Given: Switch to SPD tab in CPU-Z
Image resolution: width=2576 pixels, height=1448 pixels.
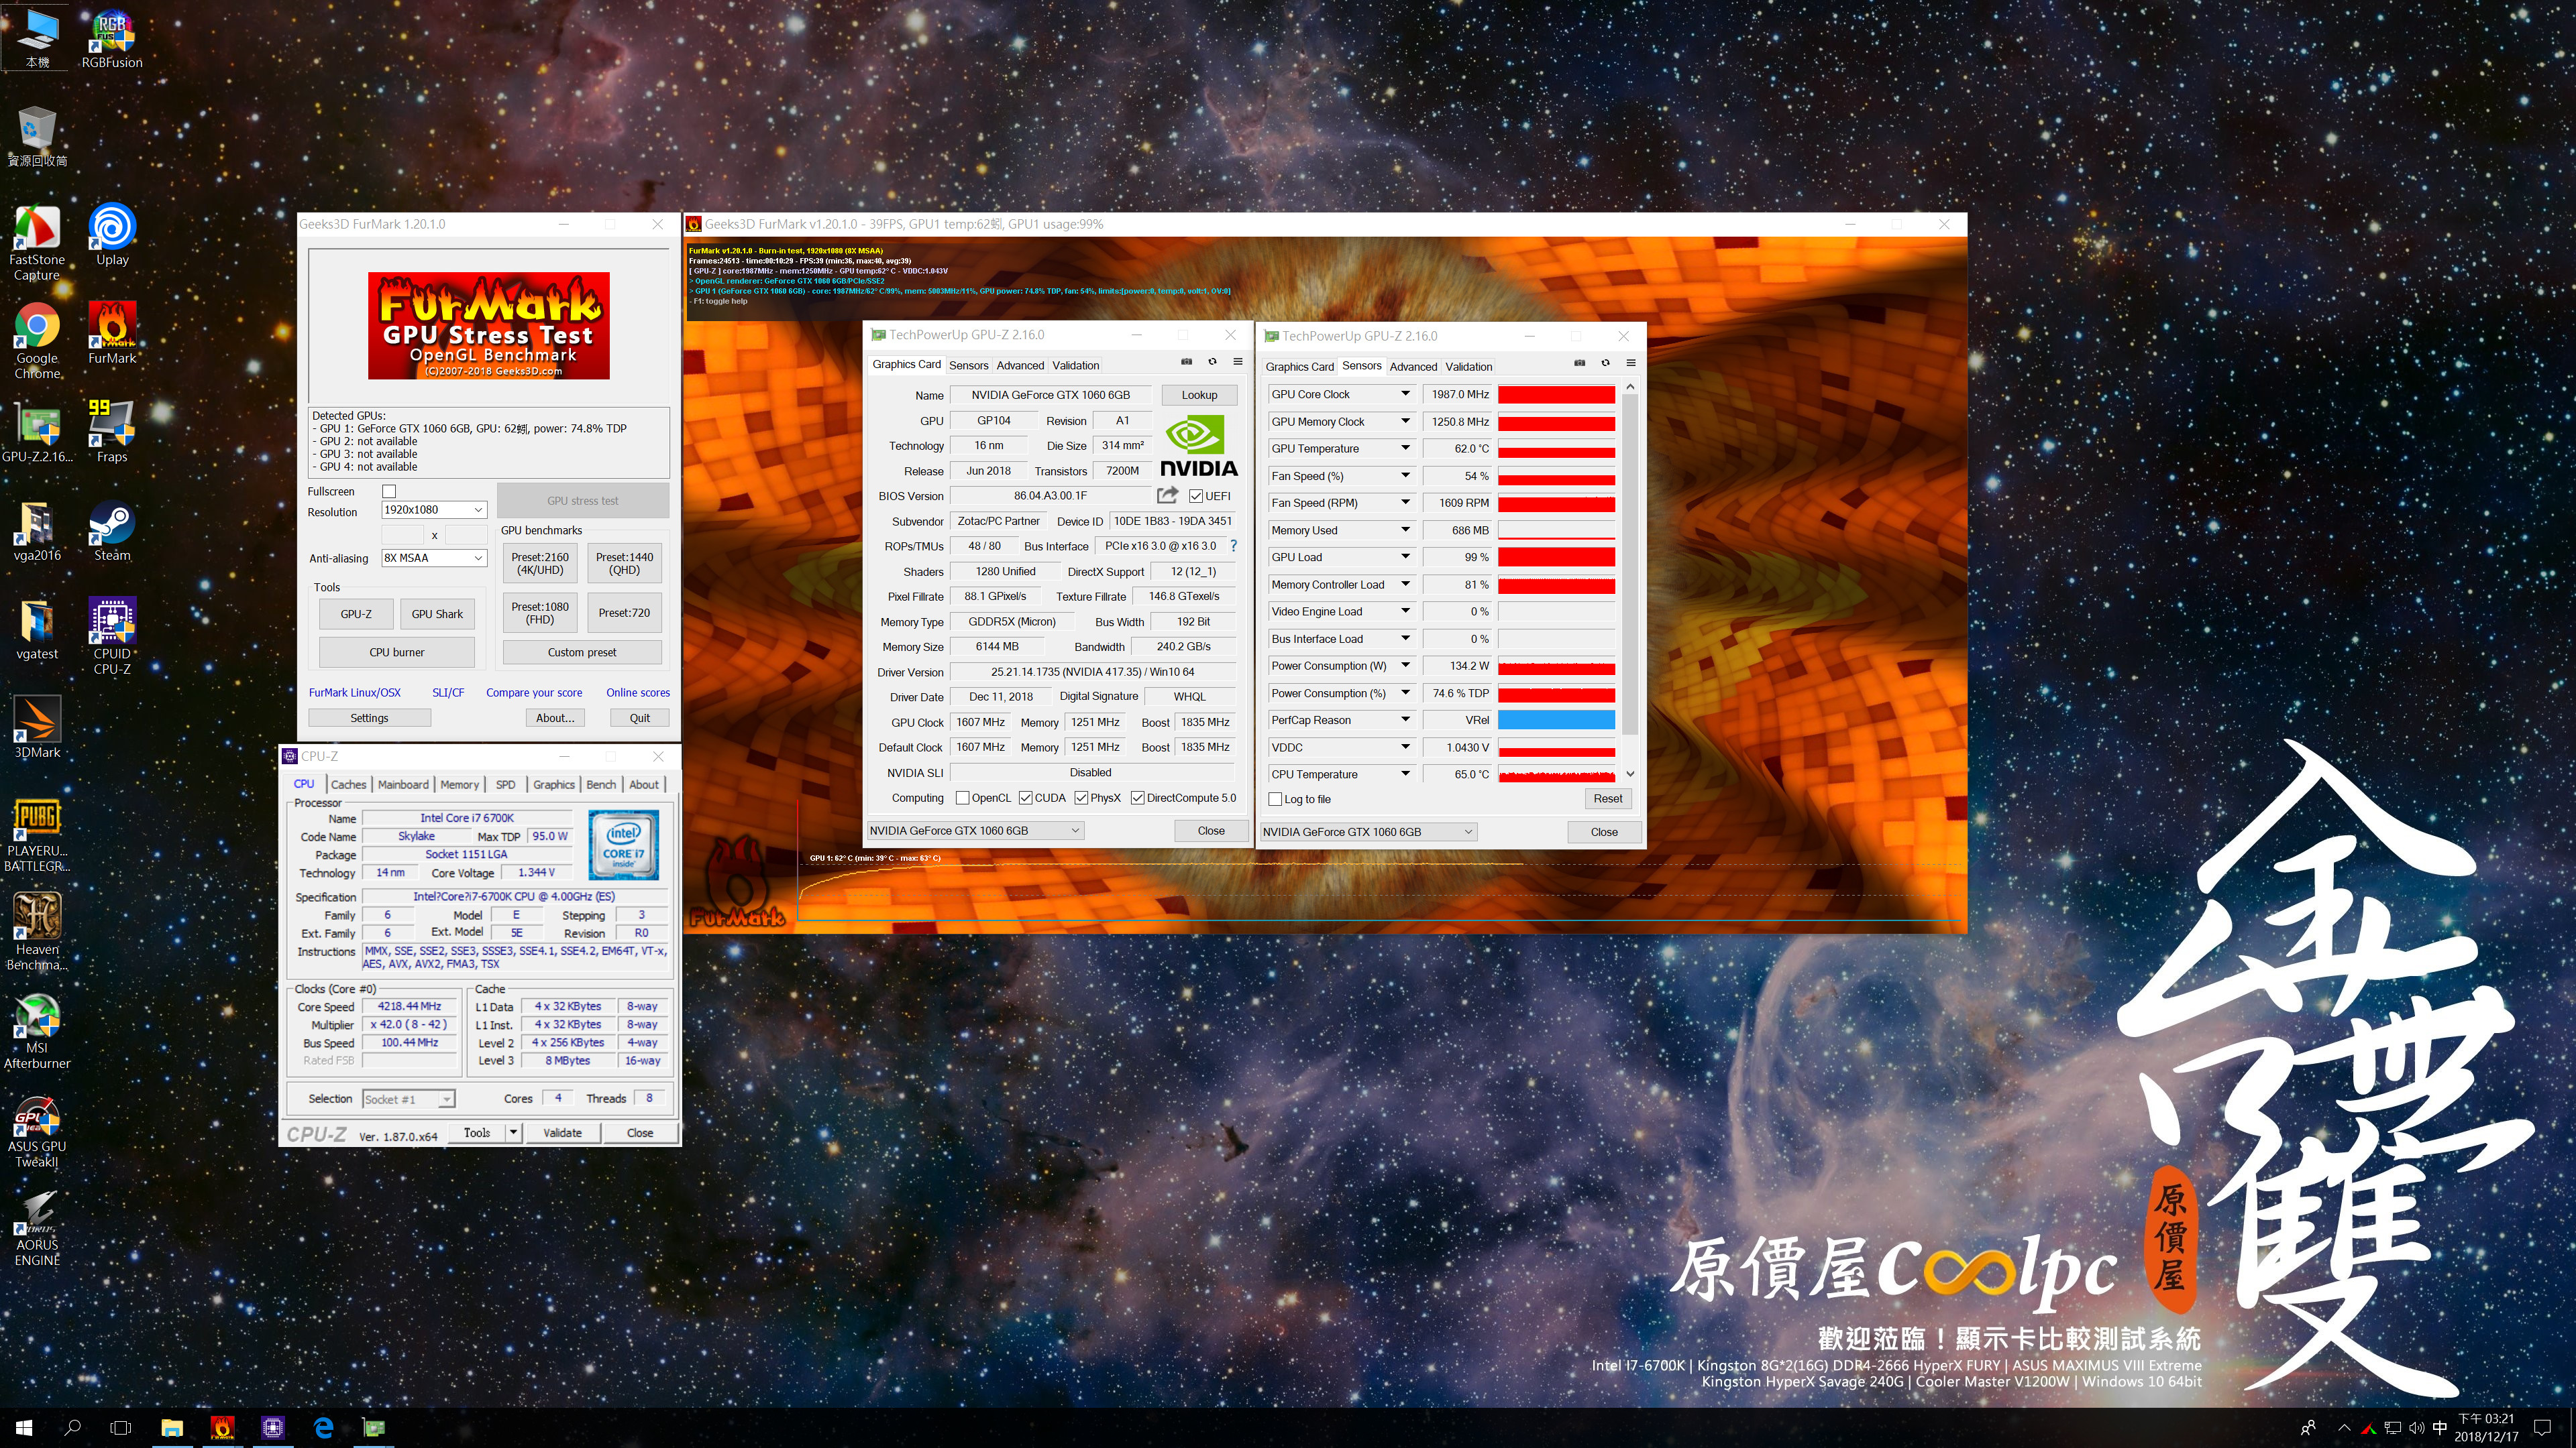Looking at the screenshot, I should click(x=506, y=784).
